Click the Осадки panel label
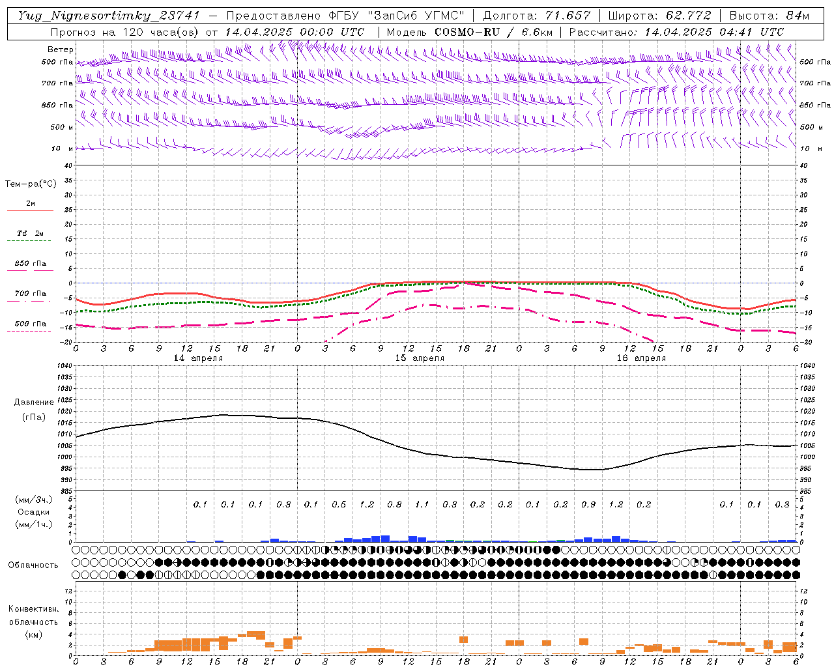834x667 pixels. 33,512
